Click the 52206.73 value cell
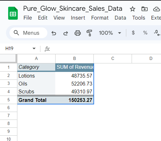The height and width of the screenshot is (141, 161). point(75,84)
